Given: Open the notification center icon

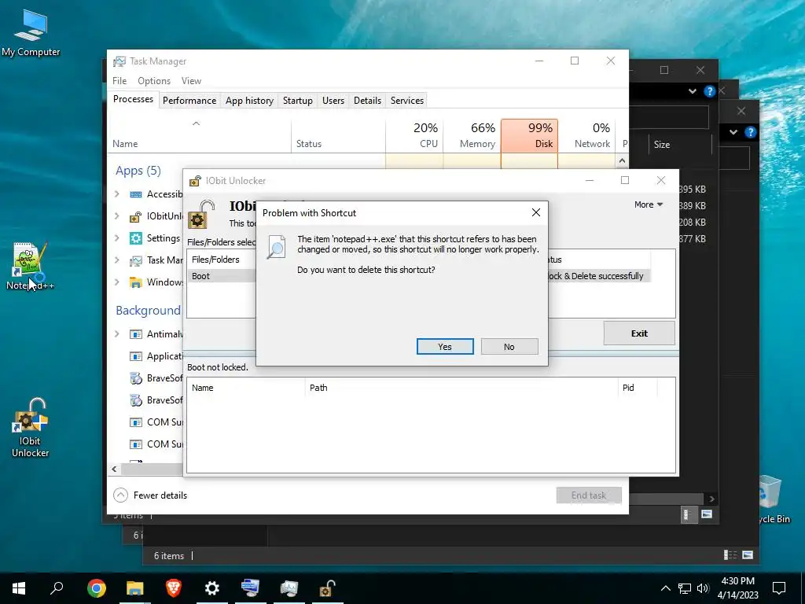Looking at the screenshot, I should [x=779, y=588].
